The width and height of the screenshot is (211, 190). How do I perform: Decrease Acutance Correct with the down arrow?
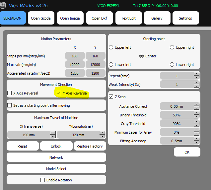click(196, 108)
